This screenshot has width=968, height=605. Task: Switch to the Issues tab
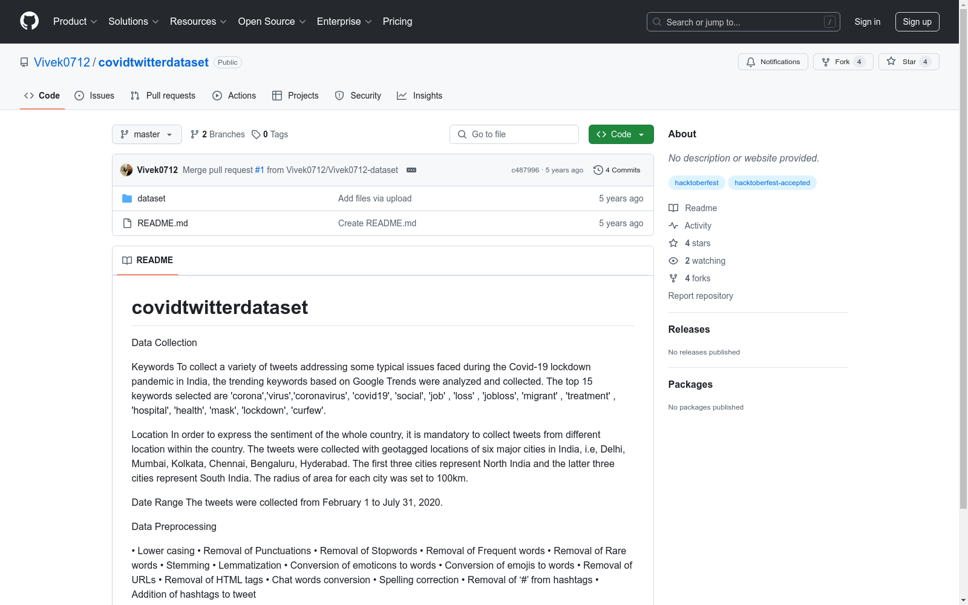pos(94,96)
